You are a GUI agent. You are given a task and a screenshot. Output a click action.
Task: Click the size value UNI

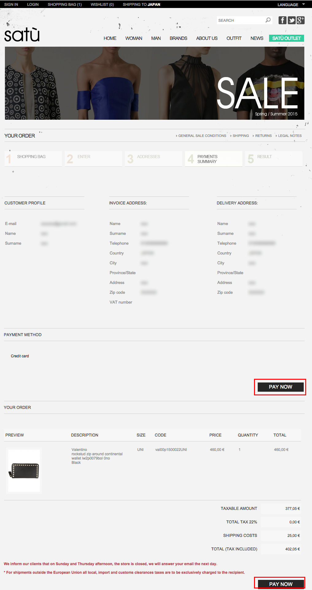(141, 450)
